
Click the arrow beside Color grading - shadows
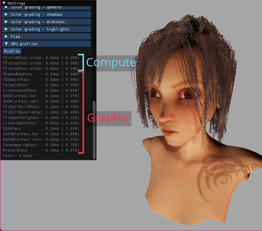click(6, 14)
